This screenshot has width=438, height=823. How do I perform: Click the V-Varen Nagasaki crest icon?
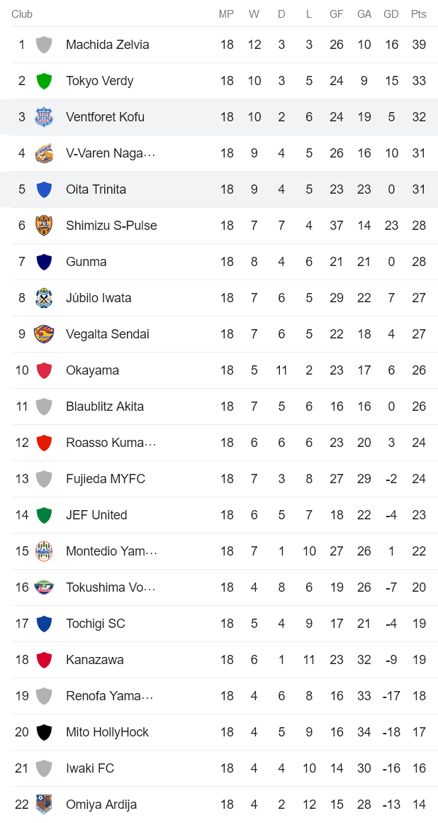tap(44, 153)
